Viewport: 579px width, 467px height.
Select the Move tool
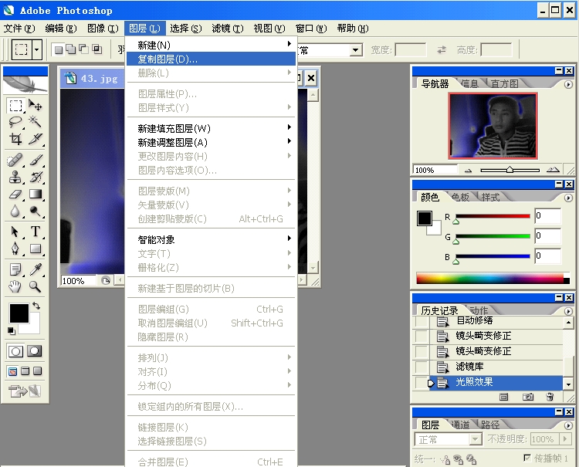pos(36,106)
